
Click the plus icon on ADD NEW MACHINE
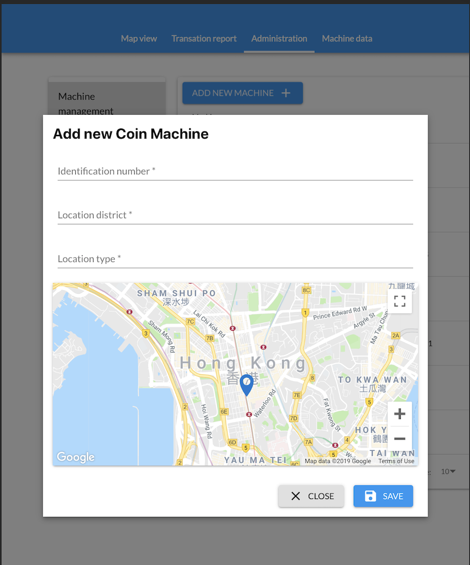point(286,93)
